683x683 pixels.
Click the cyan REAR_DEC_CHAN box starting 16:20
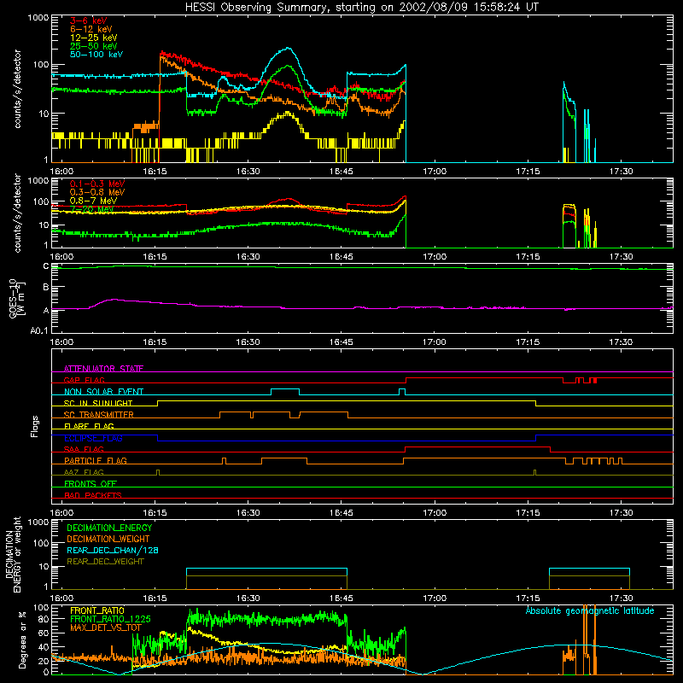tap(266, 569)
